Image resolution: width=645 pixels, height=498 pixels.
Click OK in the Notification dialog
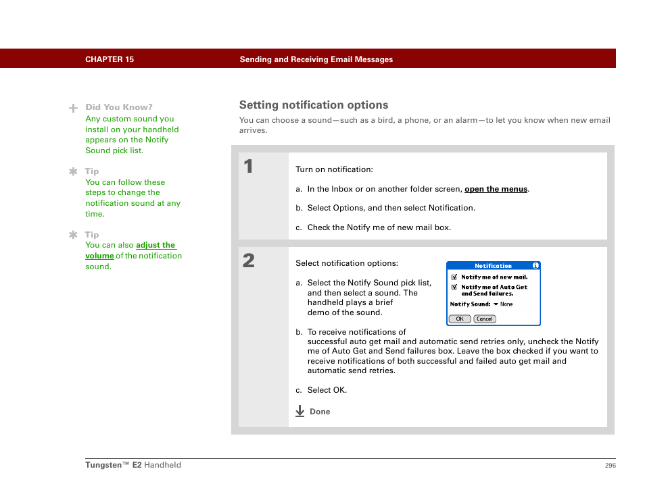coord(460,319)
